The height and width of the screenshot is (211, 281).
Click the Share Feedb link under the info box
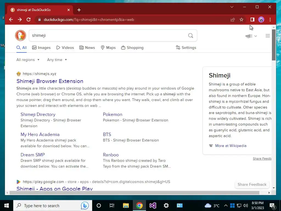click(262, 159)
